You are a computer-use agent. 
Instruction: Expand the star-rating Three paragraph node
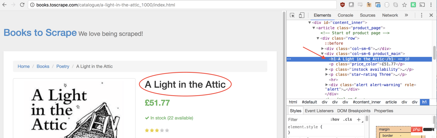[327, 75]
